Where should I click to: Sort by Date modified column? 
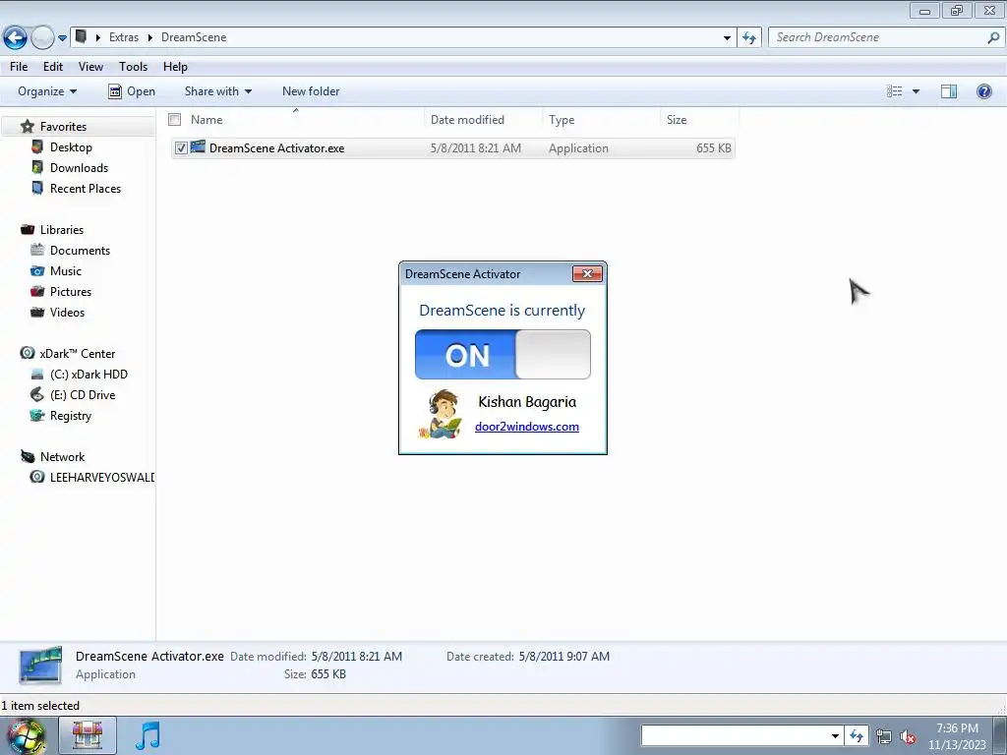[x=467, y=119]
